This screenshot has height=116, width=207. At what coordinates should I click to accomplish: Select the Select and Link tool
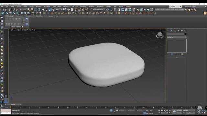(x=10, y=10)
